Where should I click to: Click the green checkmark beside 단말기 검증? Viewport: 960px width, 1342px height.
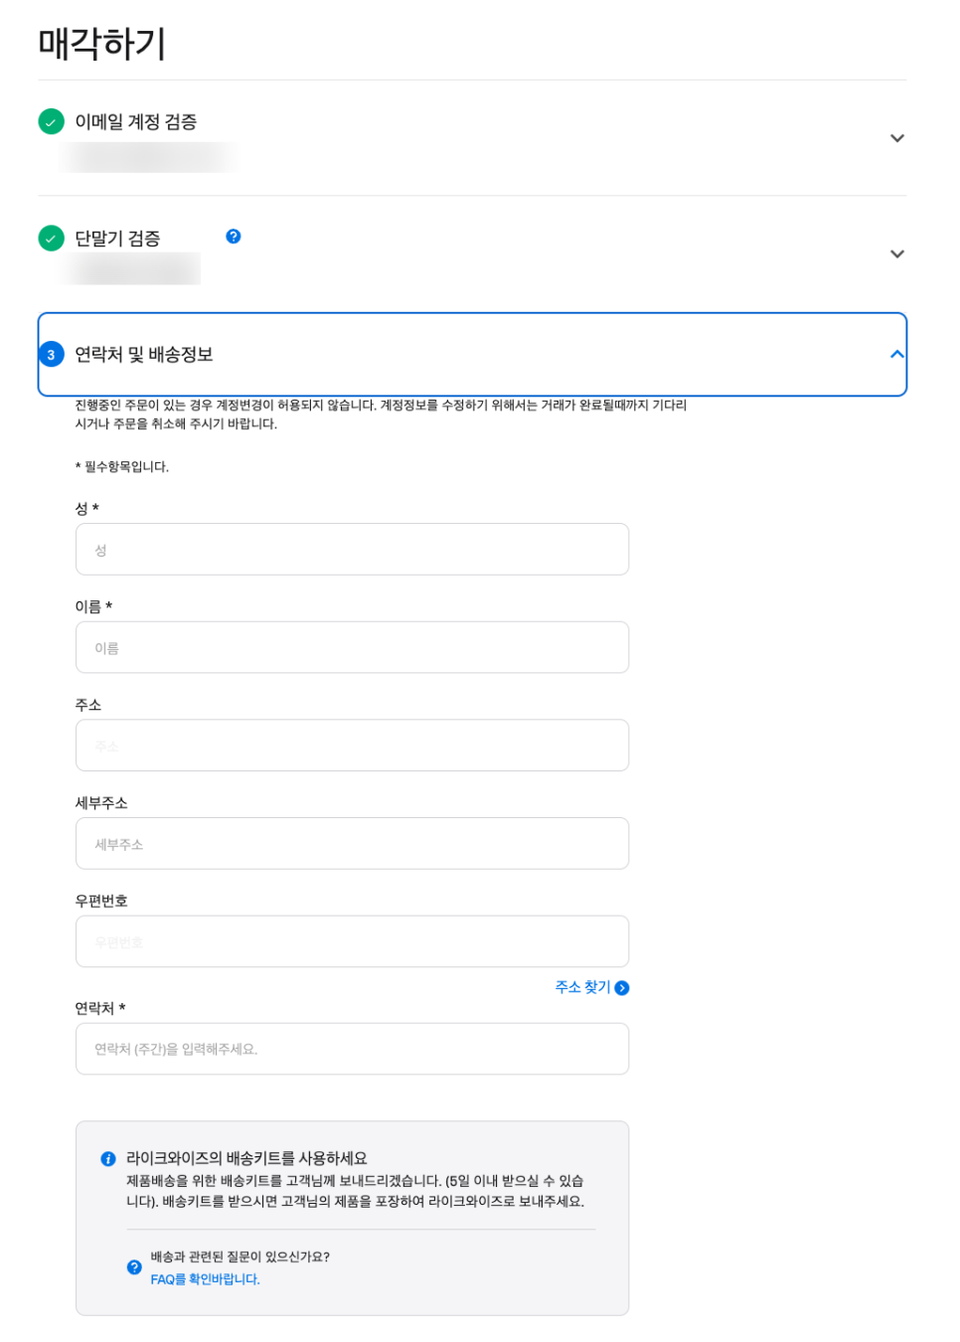click(x=51, y=239)
